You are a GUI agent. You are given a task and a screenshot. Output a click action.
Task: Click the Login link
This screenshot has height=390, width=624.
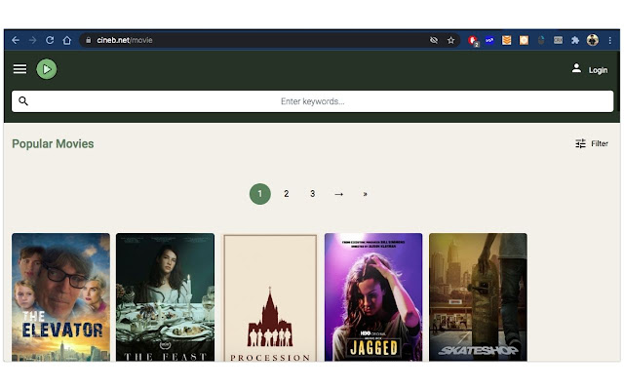pos(598,70)
